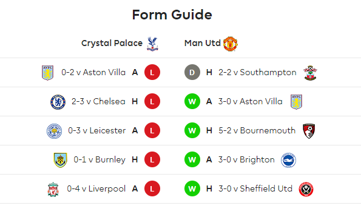Click the Burnley club badge
The width and height of the screenshot is (361, 220).
coord(60,160)
